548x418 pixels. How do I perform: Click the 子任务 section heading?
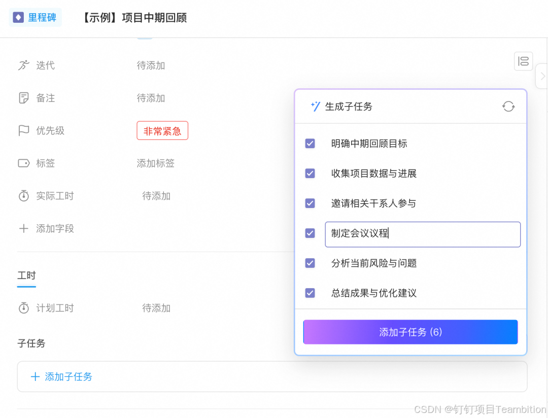pyautogui.click(x=31, y=343)
